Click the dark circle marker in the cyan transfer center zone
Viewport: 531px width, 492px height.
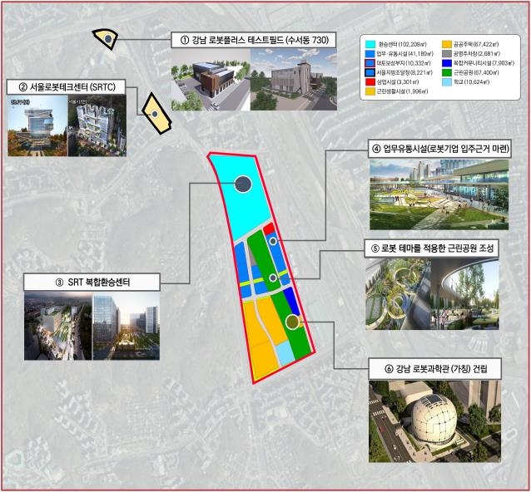243,184
